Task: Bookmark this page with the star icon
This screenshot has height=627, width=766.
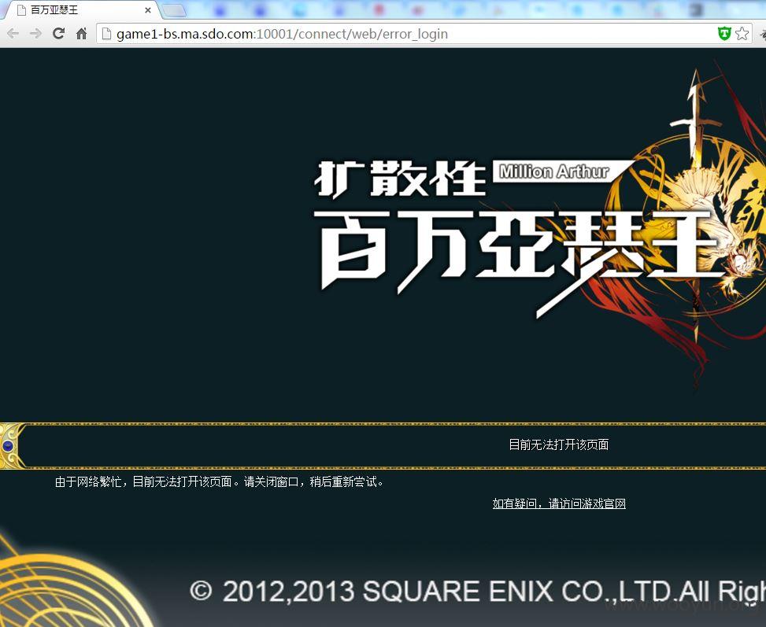Action: click(742, 34)
